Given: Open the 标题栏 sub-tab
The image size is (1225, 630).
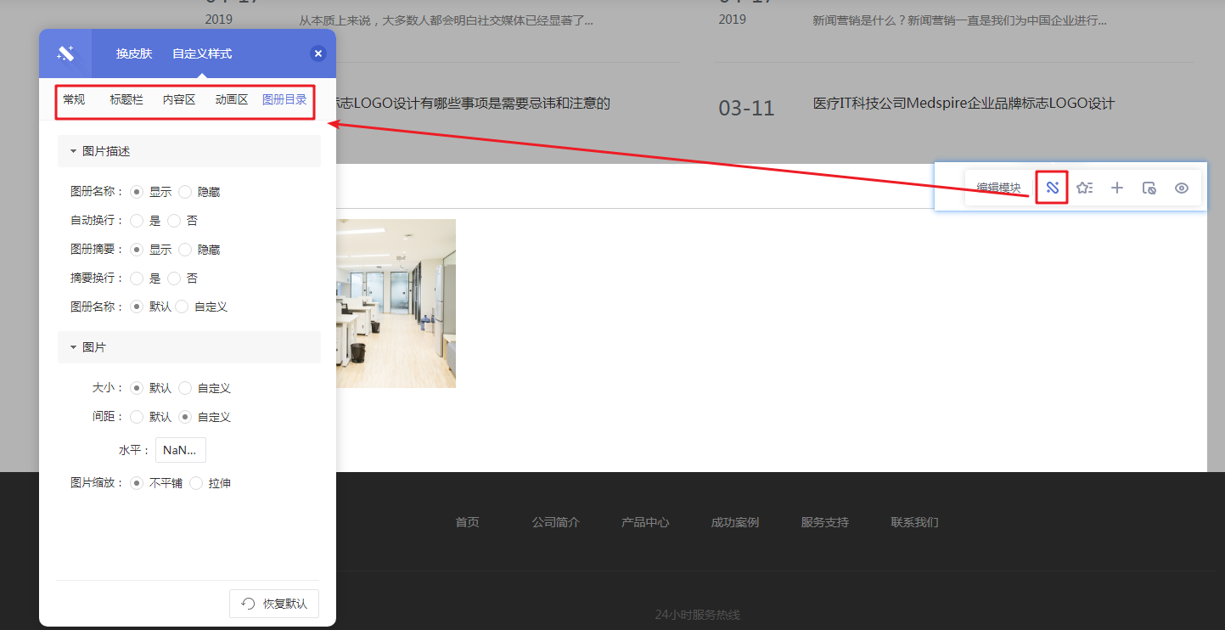Looking at the screenshot, I should coord(126,100).
